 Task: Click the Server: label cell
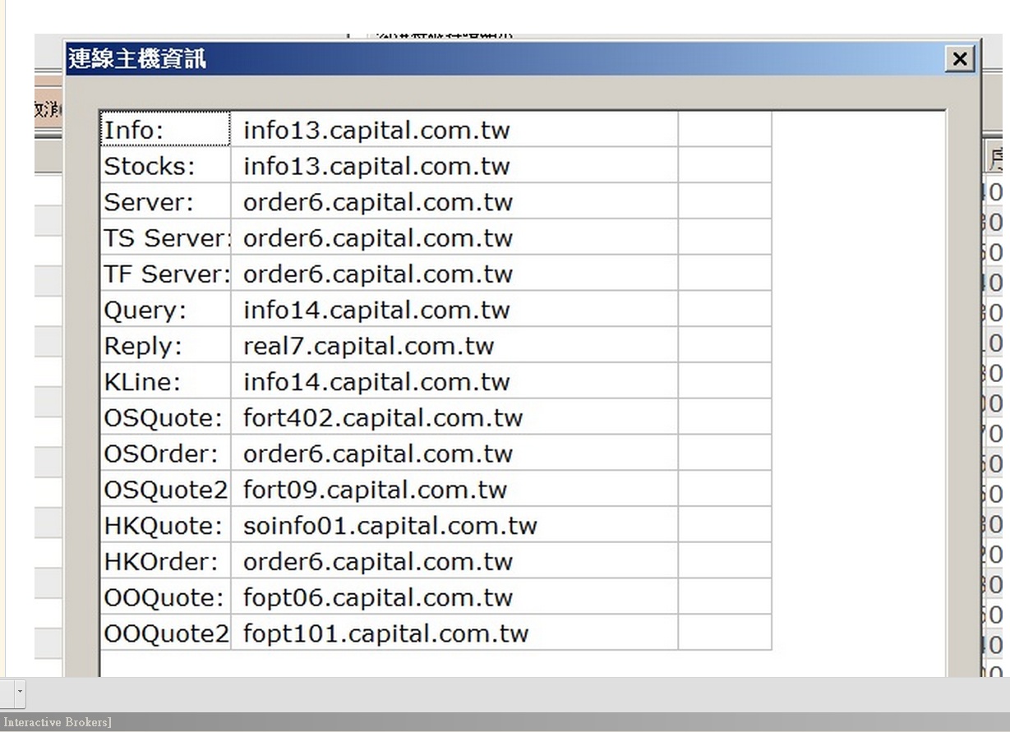[x=166, y=201]
